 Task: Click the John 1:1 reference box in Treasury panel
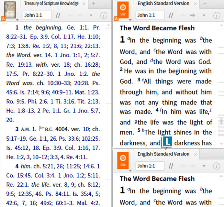coord(37,16)
